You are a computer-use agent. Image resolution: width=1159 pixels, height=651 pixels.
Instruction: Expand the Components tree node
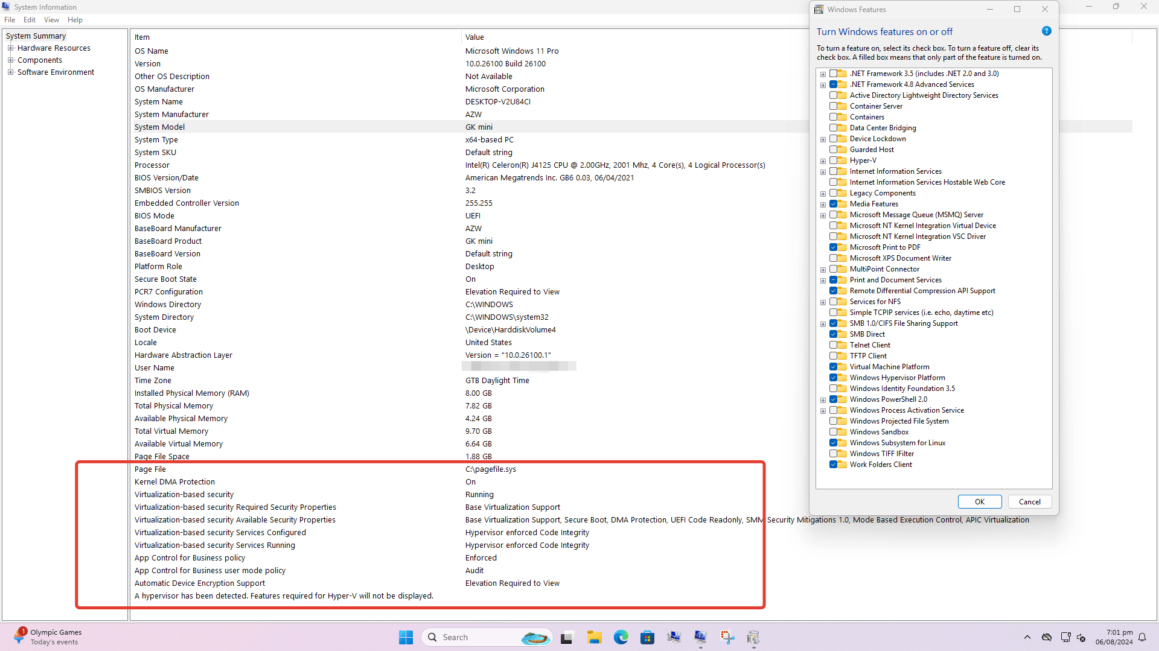[10, 60]
